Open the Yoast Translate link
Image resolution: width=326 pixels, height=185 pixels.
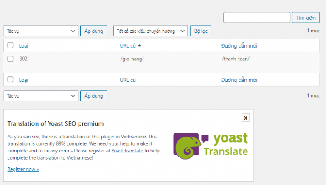click(127, 151)
